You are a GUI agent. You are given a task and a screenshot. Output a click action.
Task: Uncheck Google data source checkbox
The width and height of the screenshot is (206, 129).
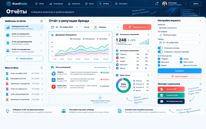pos(181,59)
